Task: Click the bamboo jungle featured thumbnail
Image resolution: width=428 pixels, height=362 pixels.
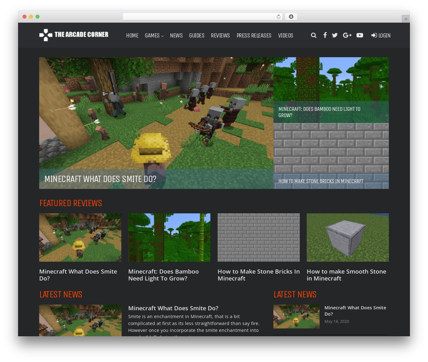Action: pos(169,237)
